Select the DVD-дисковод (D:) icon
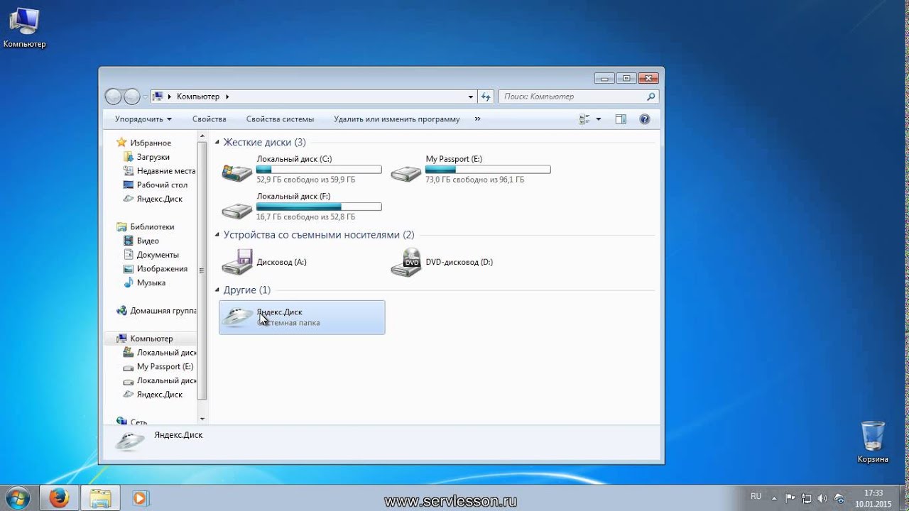The image size is (909, 511). [x=405, y=262]
